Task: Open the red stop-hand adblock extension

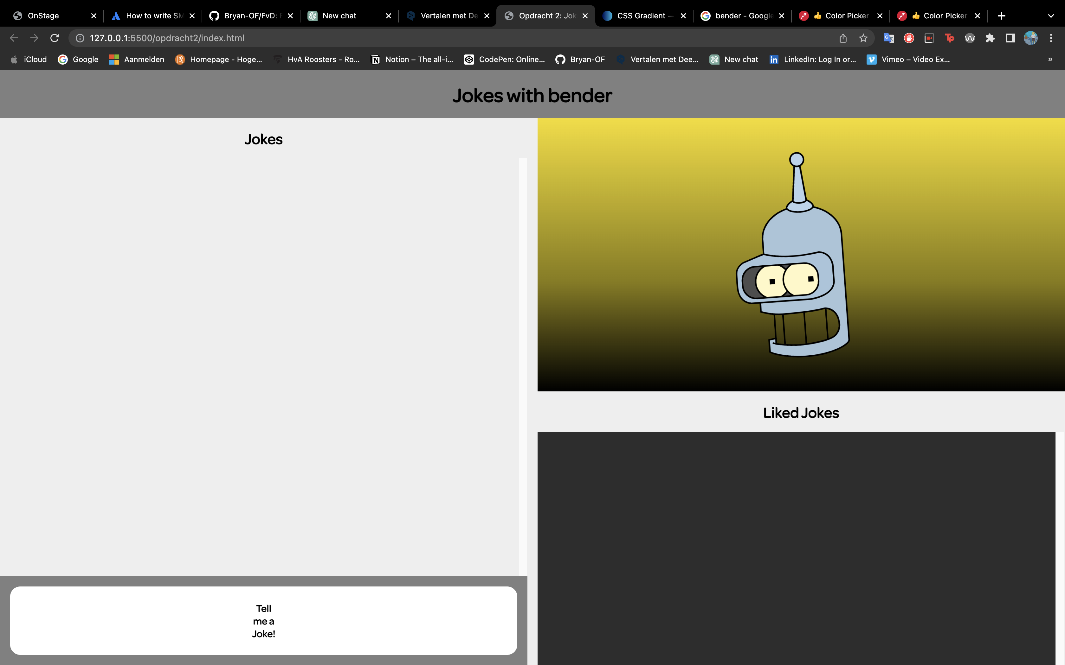Action: (x=909, y=38)
